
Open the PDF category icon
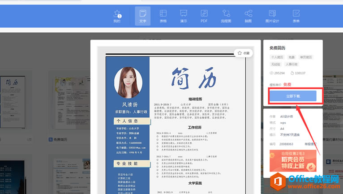[x=204, y=16]
